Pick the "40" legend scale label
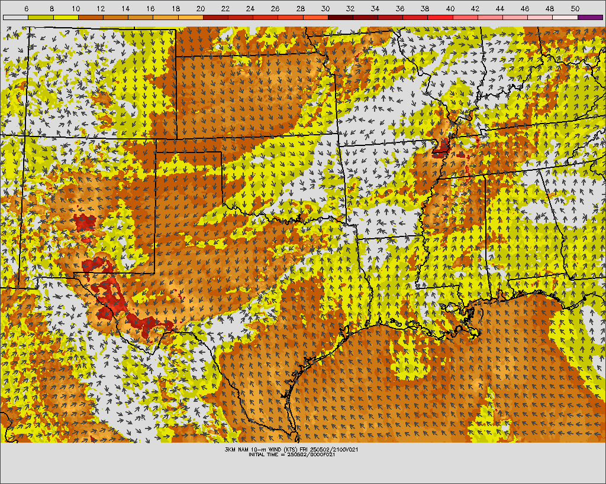Screen dimensions: 606x484 450,8
